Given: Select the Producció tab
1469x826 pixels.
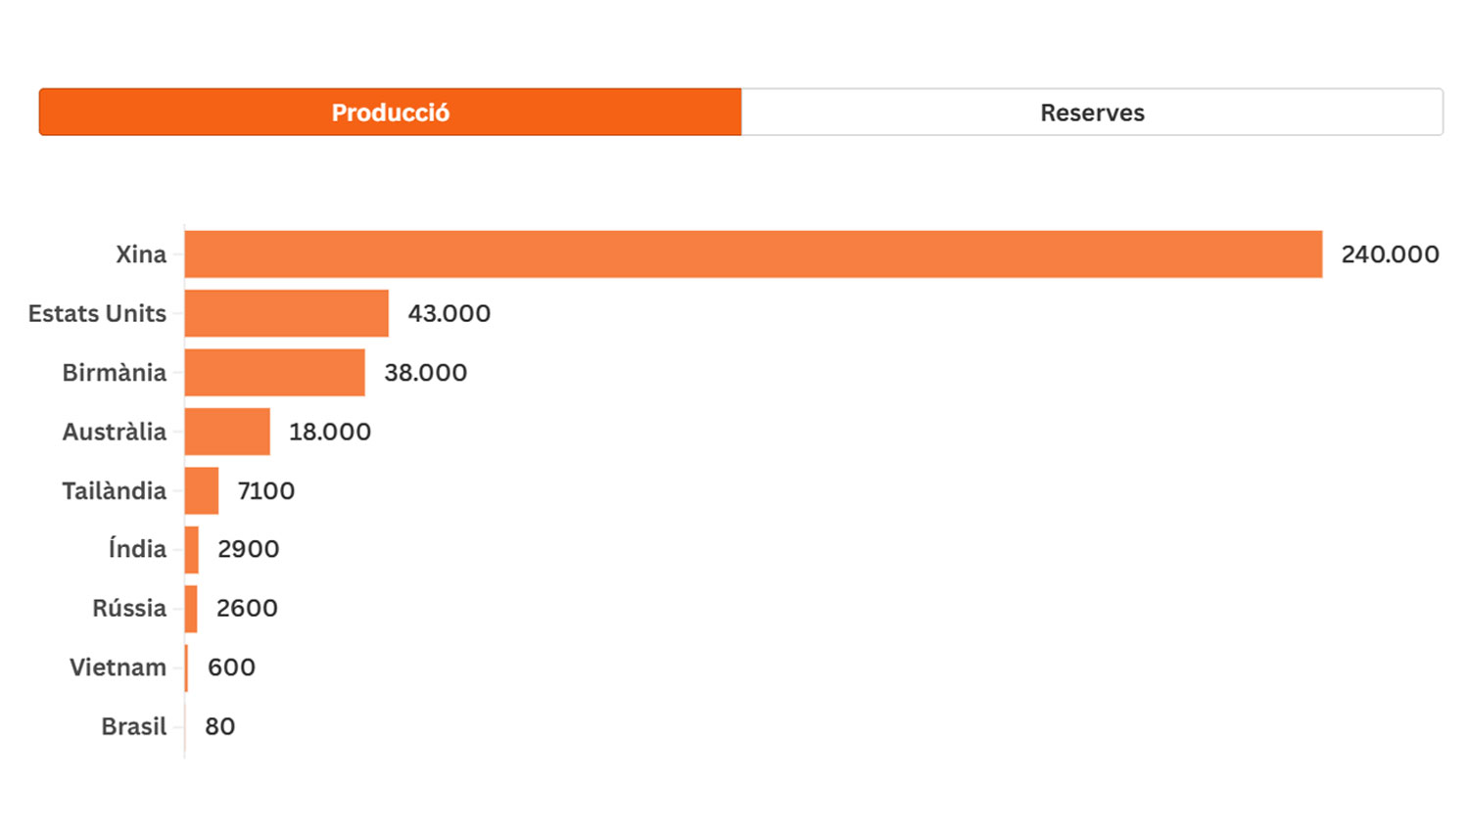Looking at the screenshot, I should (390, 113).
